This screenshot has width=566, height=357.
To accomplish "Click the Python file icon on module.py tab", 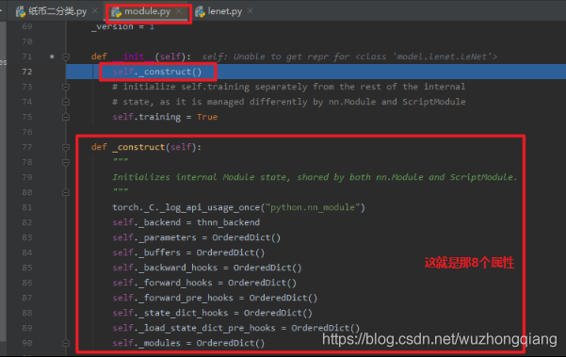I will [116, 12].
